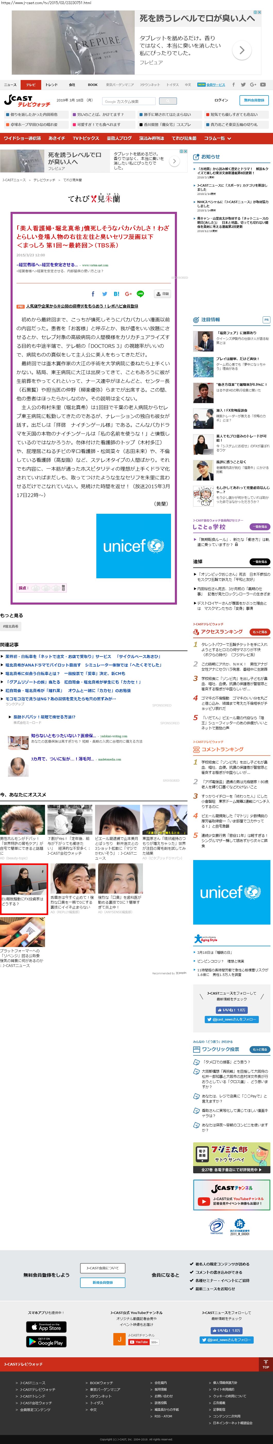Open TVトピックス in red menu
This screenshot has width=273, height=1444.
pos(86,139)
